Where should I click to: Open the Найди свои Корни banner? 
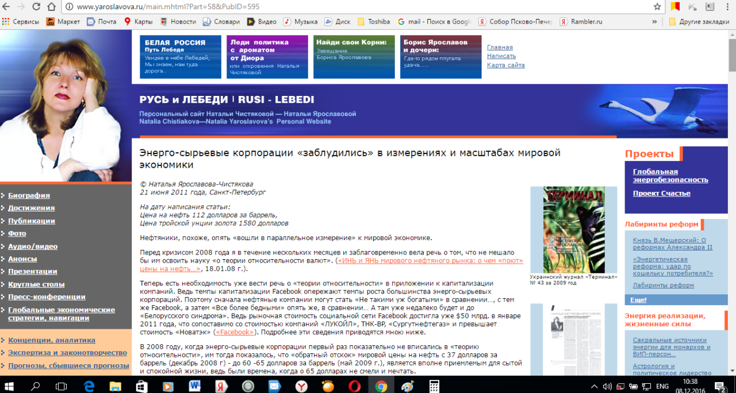tap(354, 57)
